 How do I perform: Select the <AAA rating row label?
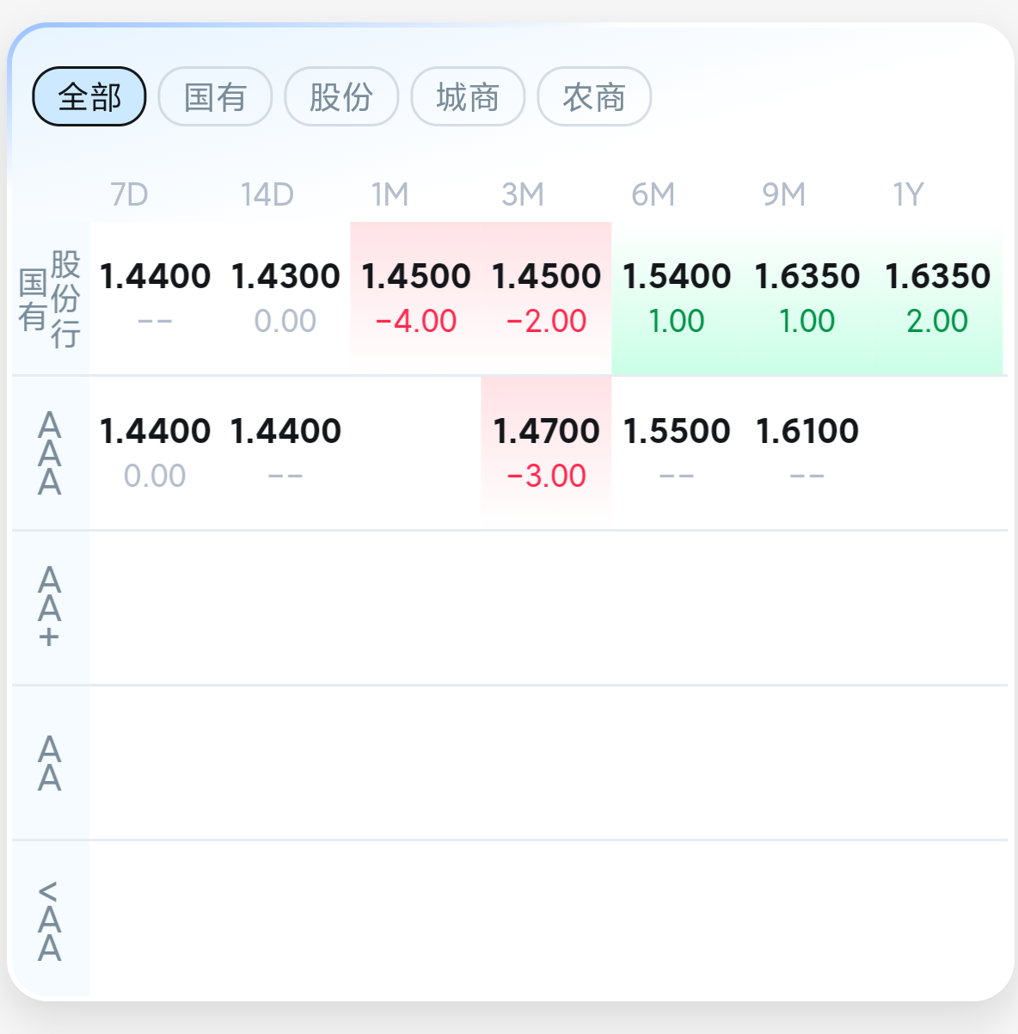point(50,919)
